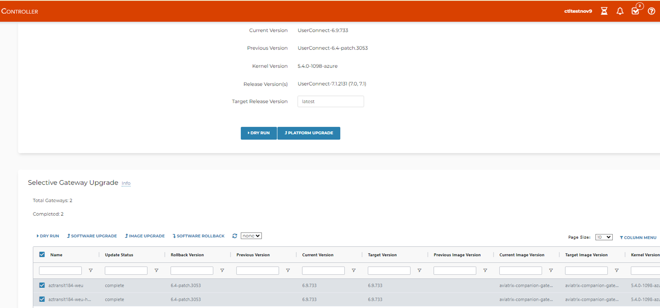Click the Platform Upgrade button
This screenshot has width=660, height=308.
[x=309, y=133]
